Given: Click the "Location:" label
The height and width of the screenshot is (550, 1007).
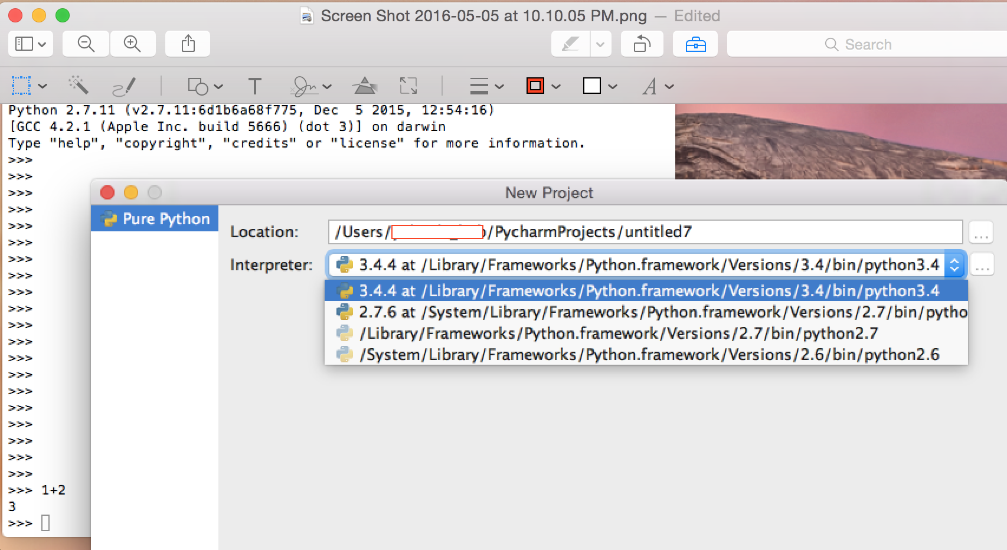Looking at the screenshot, I should click(x=264, y=232).
